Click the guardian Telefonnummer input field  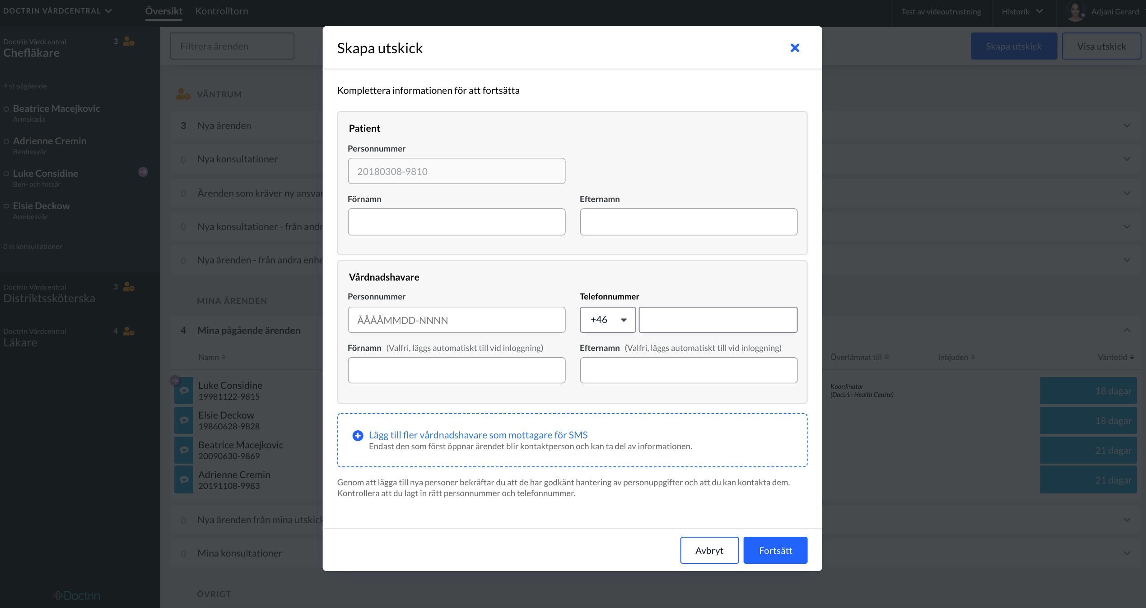coord(718,320)
